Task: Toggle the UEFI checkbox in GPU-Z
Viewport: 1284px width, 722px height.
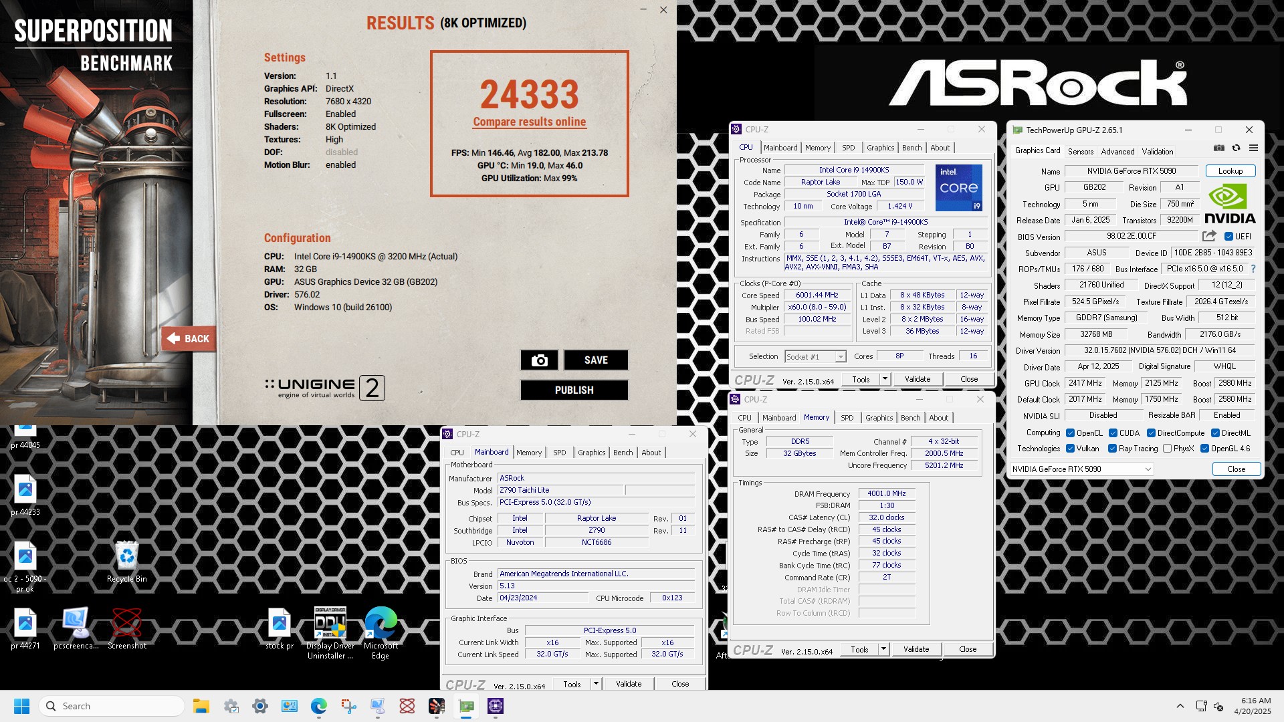Action: click(x=1228, y=236)
